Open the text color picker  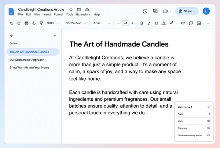(x=164, y=23)
